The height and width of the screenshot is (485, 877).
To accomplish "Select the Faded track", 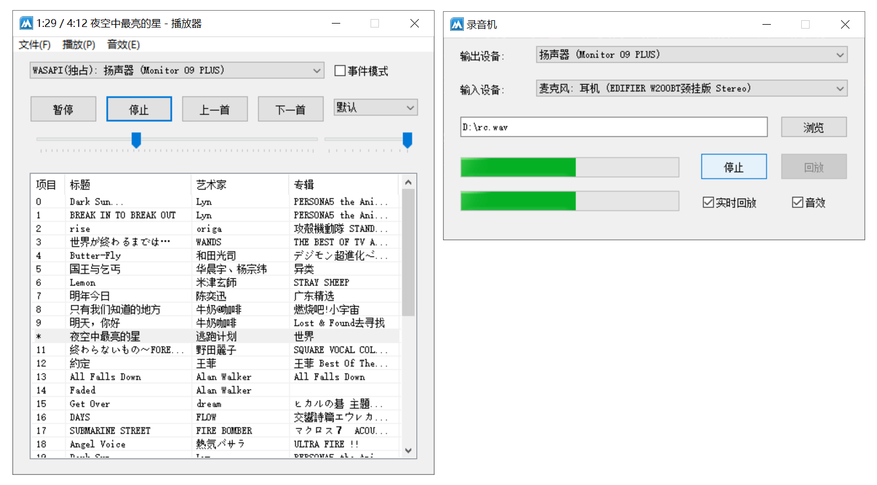I will tap(83, 390).
